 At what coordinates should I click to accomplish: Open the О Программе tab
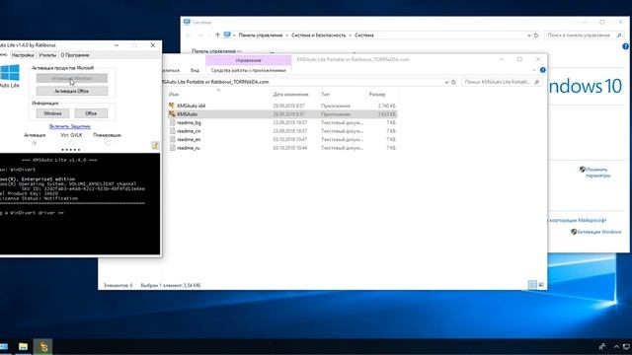click(75, 55)
